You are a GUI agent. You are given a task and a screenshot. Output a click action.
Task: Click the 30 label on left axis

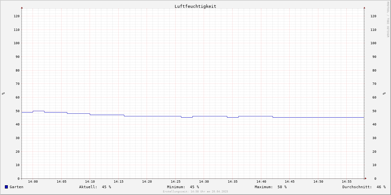[x=18, y=138]
